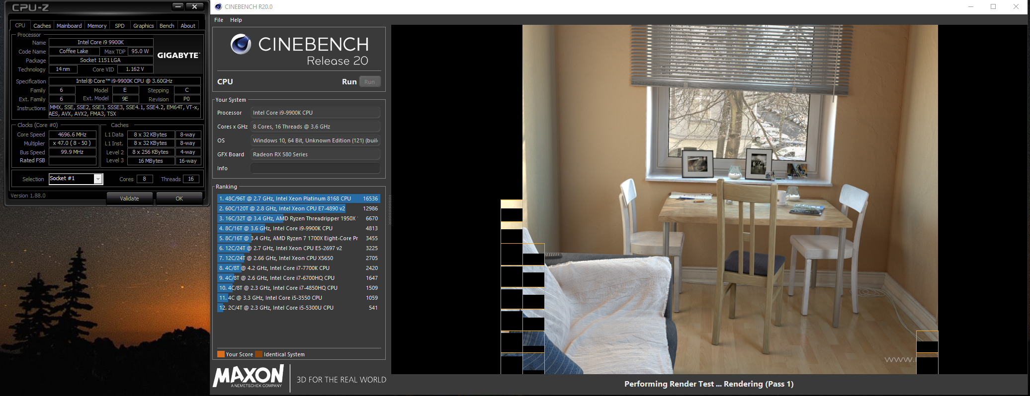This screenshot has width=1030, height=396.
Task: Select ranking row Xeon Platinum 8168 CPU
Action: (x=299, y=198)
